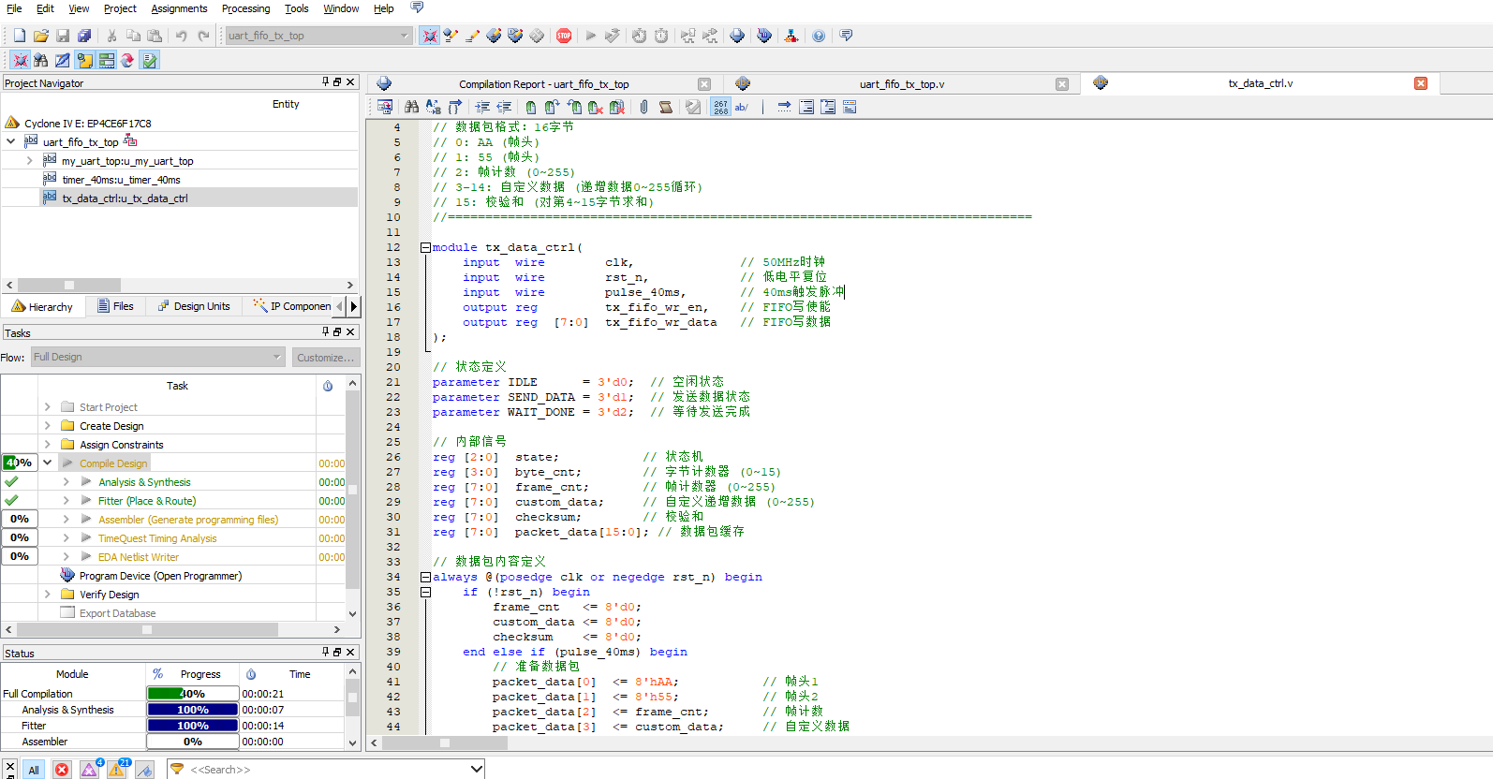
Task: Click the Customize... button
Action: tap(325, 358)
